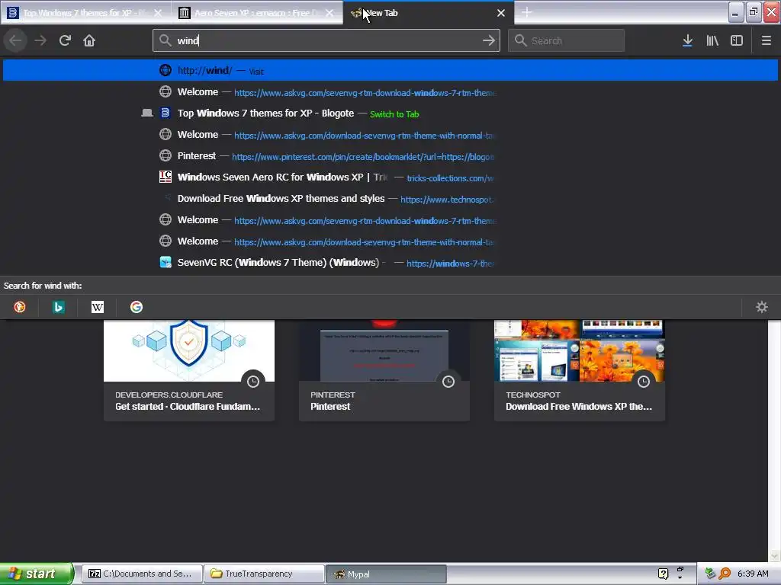The width and height of the screenshot is (781, 585).
Task: Search with Google engine icon
Action: tap(136, 307)
